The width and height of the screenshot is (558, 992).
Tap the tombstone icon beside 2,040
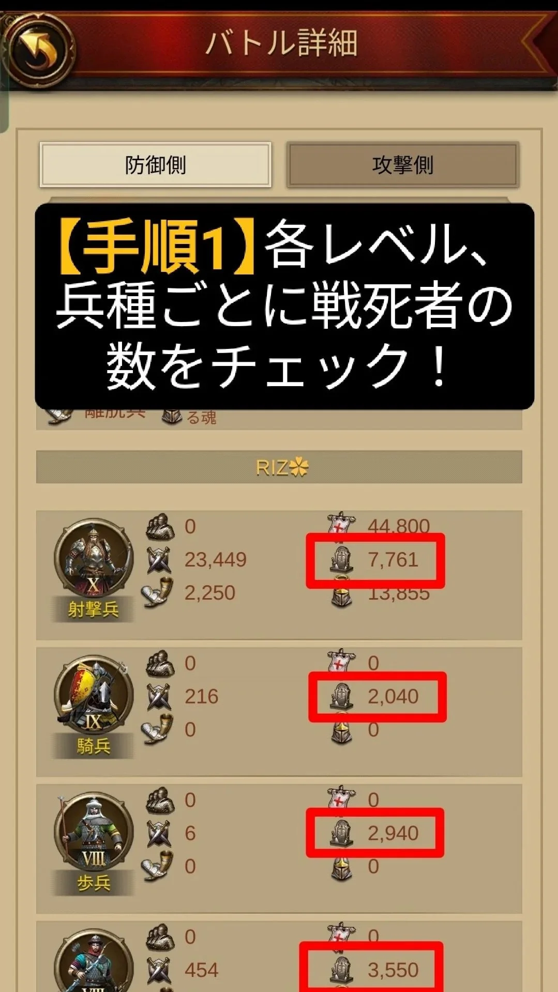pyautogui.click(x=342, y=696)
